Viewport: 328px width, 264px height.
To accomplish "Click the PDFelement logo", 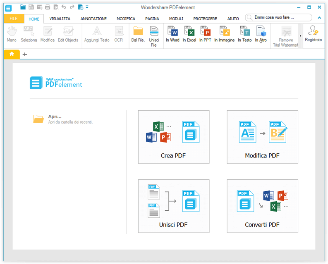I will [x=56, y=83].
